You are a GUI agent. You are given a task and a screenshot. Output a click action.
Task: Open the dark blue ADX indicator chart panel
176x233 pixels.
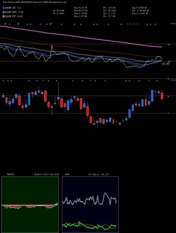90,205
